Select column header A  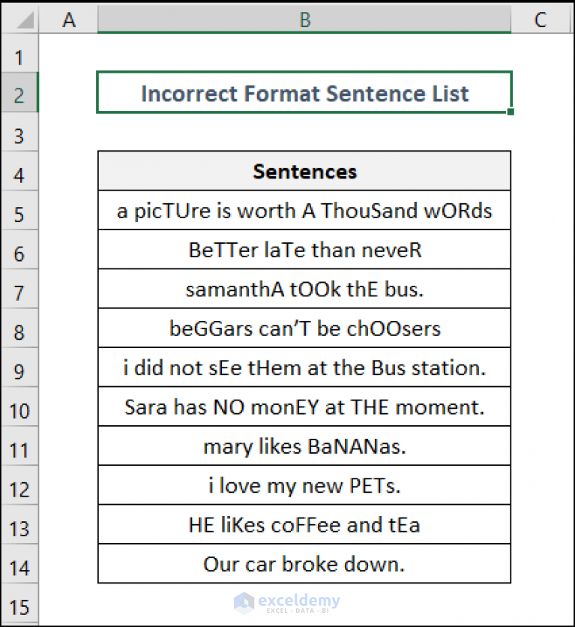coord(69,19)
